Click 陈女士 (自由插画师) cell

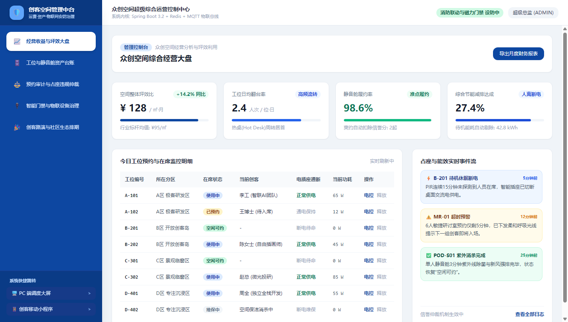(x=261, y=244)
